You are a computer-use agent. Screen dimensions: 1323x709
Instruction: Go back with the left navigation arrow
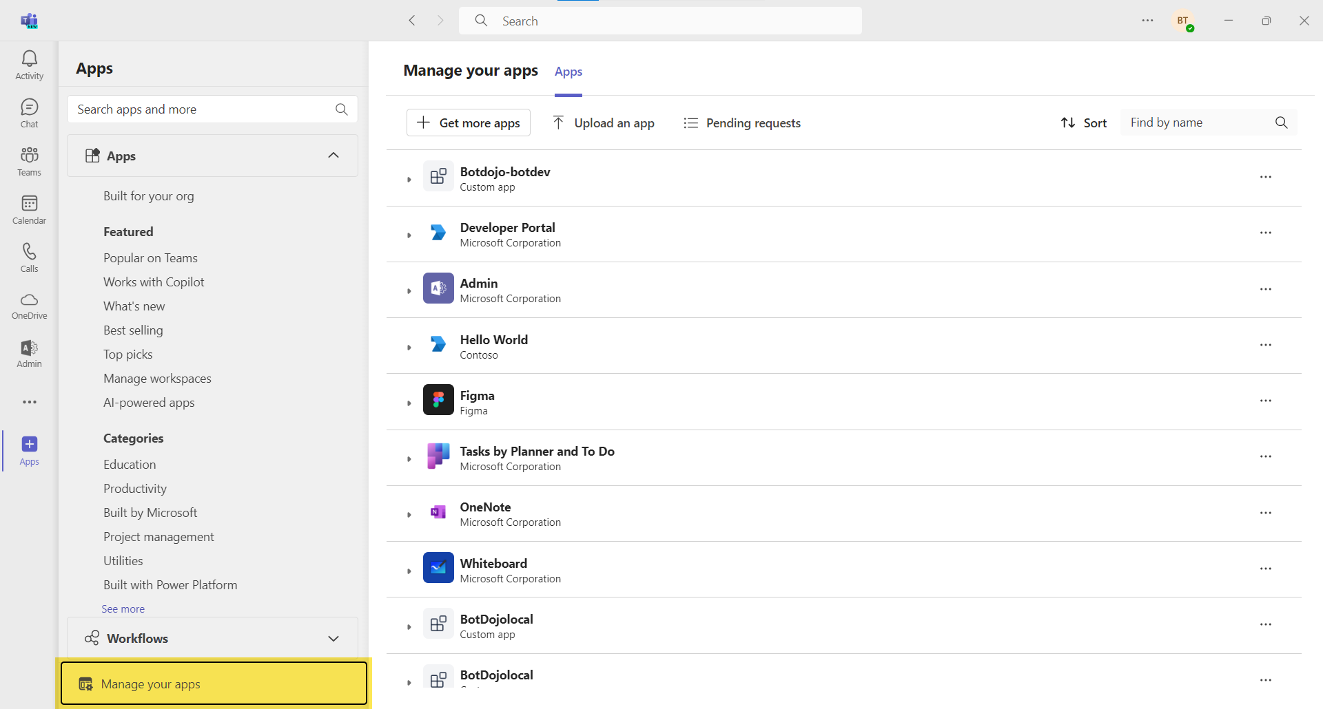(x=412, y=21)
